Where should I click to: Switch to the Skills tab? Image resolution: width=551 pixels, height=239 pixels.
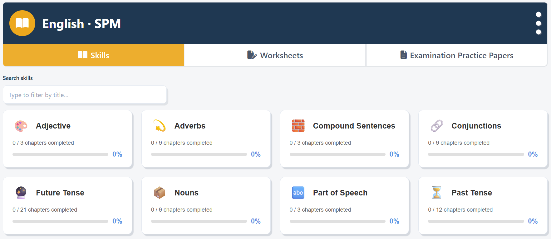coord(93,55)
